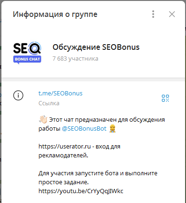Click the info circle icon
The image size is (186, 203).
click(x=18, y=95)
